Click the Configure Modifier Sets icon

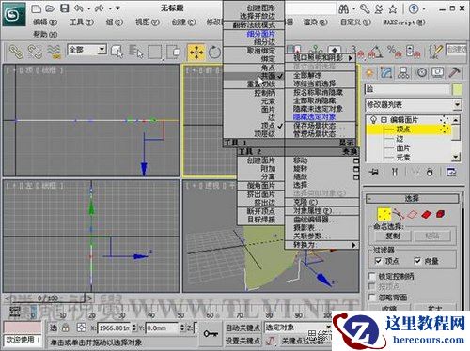[x=451, y=172]
